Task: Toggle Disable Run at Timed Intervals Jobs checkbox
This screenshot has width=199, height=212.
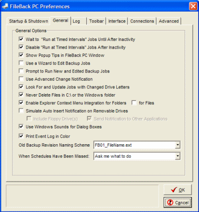Action: 21,47
